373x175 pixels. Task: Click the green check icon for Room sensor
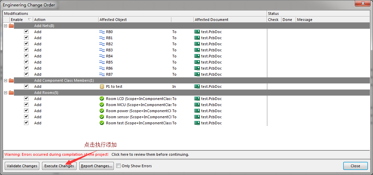(x=102, y=117)
